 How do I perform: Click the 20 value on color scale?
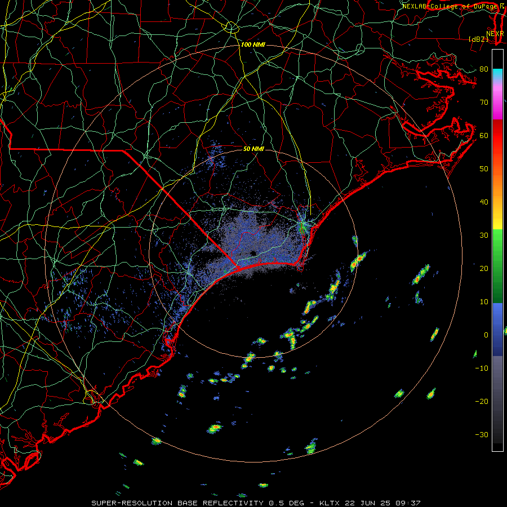[484, 269]
